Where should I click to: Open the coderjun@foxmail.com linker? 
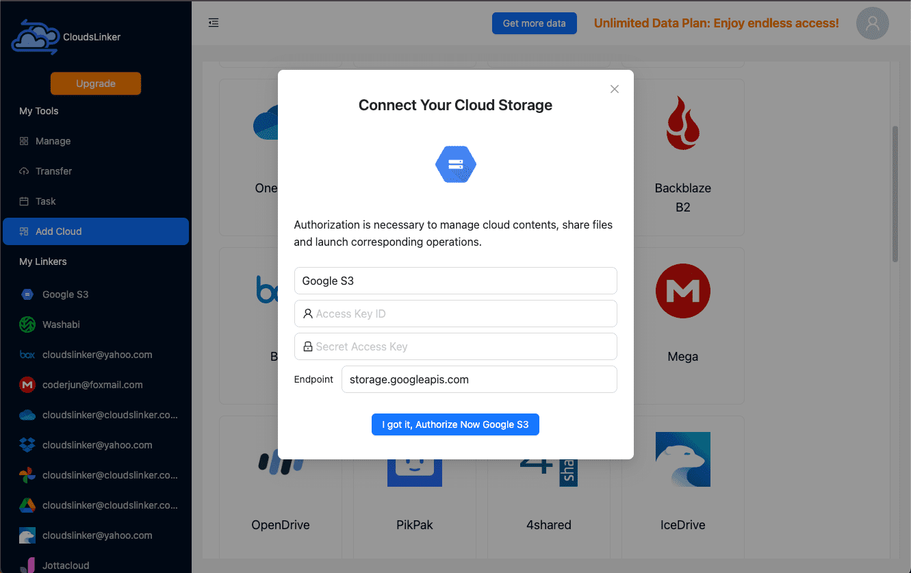pyautogui.click(x=96, y=385)
